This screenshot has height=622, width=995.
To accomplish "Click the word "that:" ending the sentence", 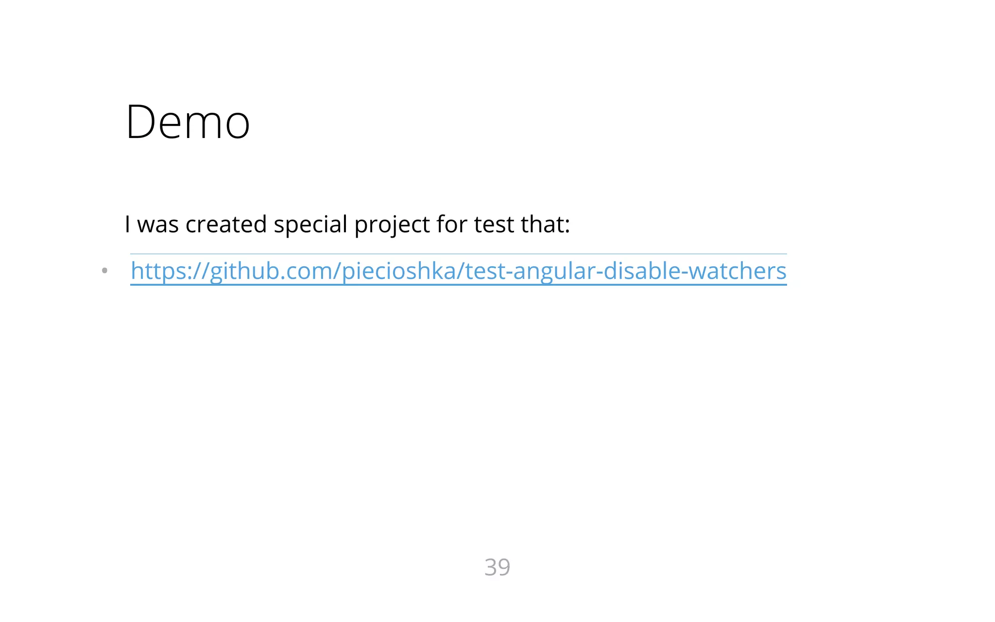I will tap(545, 225).
